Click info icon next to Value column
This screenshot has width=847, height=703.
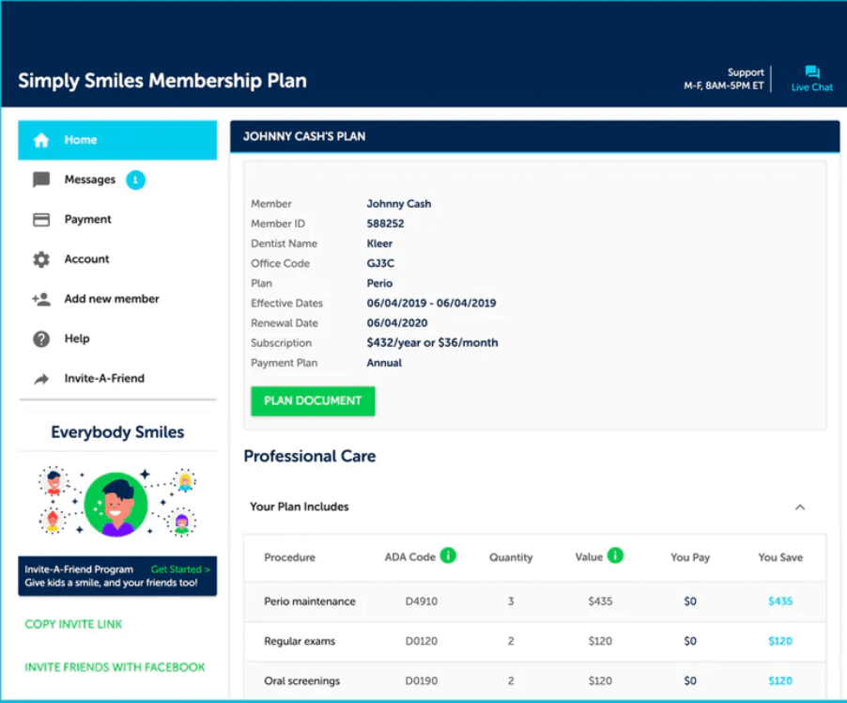[x=615, y=555]
